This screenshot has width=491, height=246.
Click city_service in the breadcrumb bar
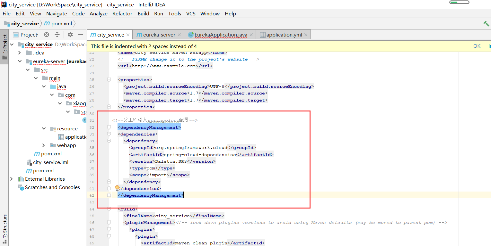(22, 23)
